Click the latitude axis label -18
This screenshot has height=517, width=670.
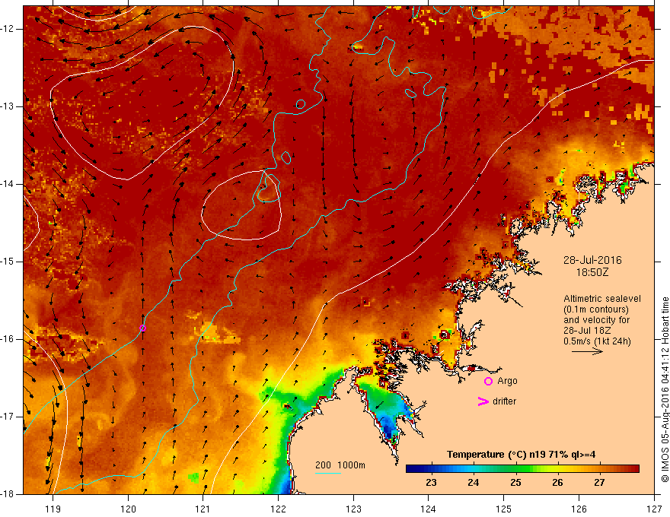pos(8,494)
